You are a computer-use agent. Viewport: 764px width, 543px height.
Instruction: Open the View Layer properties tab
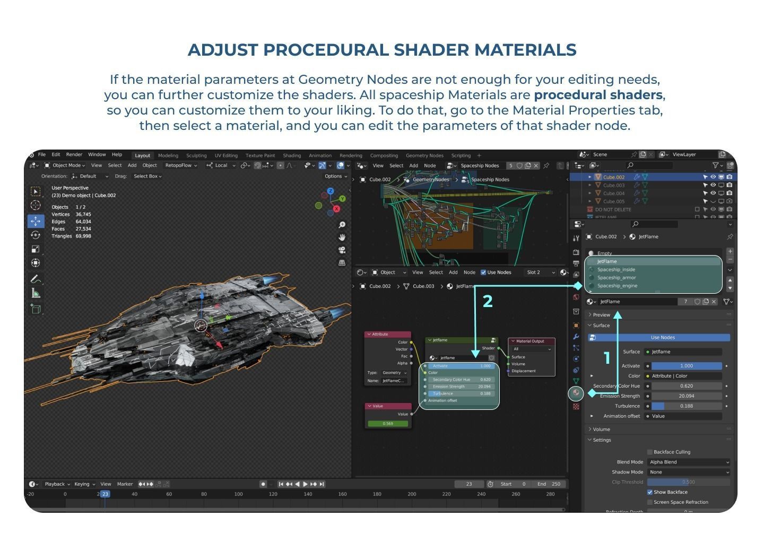tap(576, 275)
